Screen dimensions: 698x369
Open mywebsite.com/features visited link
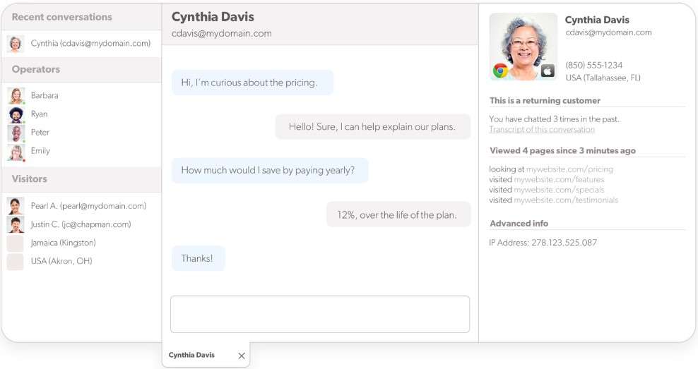pyautogui.click(x=559, y=179)
